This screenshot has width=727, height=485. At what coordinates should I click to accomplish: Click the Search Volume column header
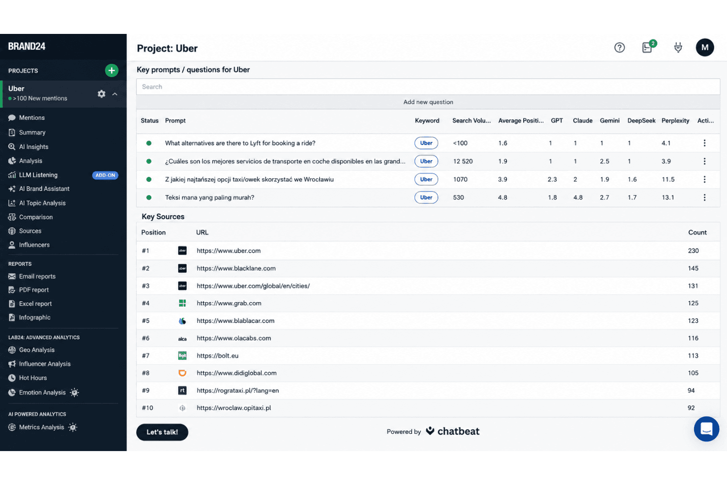(471, 121)
